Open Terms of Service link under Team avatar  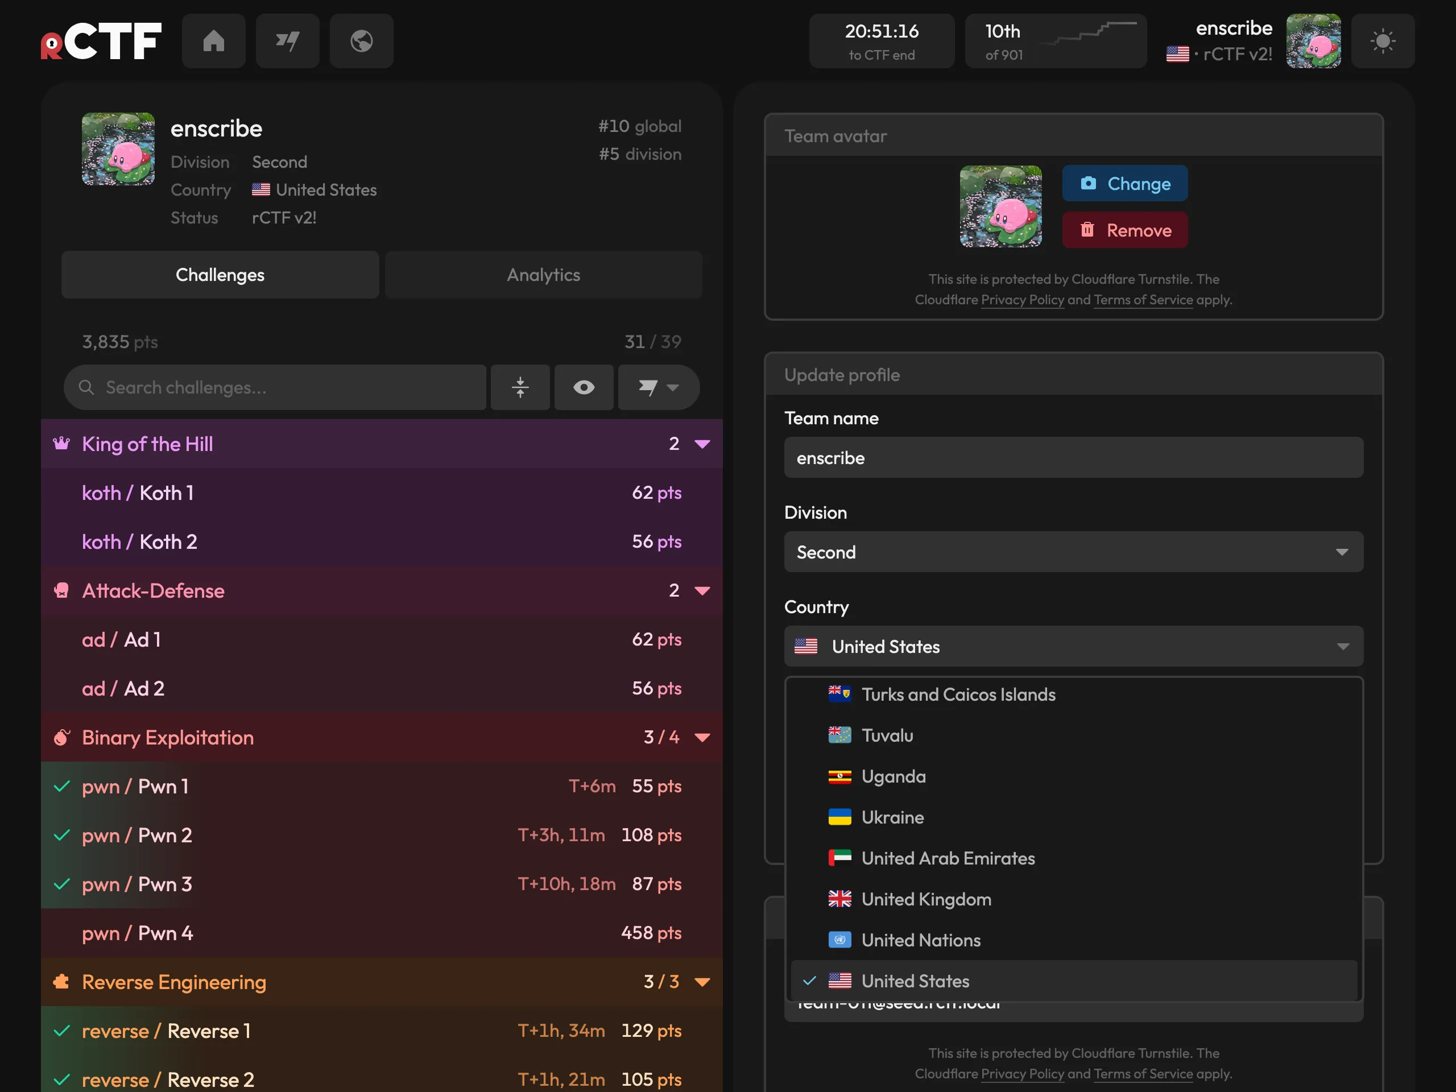(1143, 300)
